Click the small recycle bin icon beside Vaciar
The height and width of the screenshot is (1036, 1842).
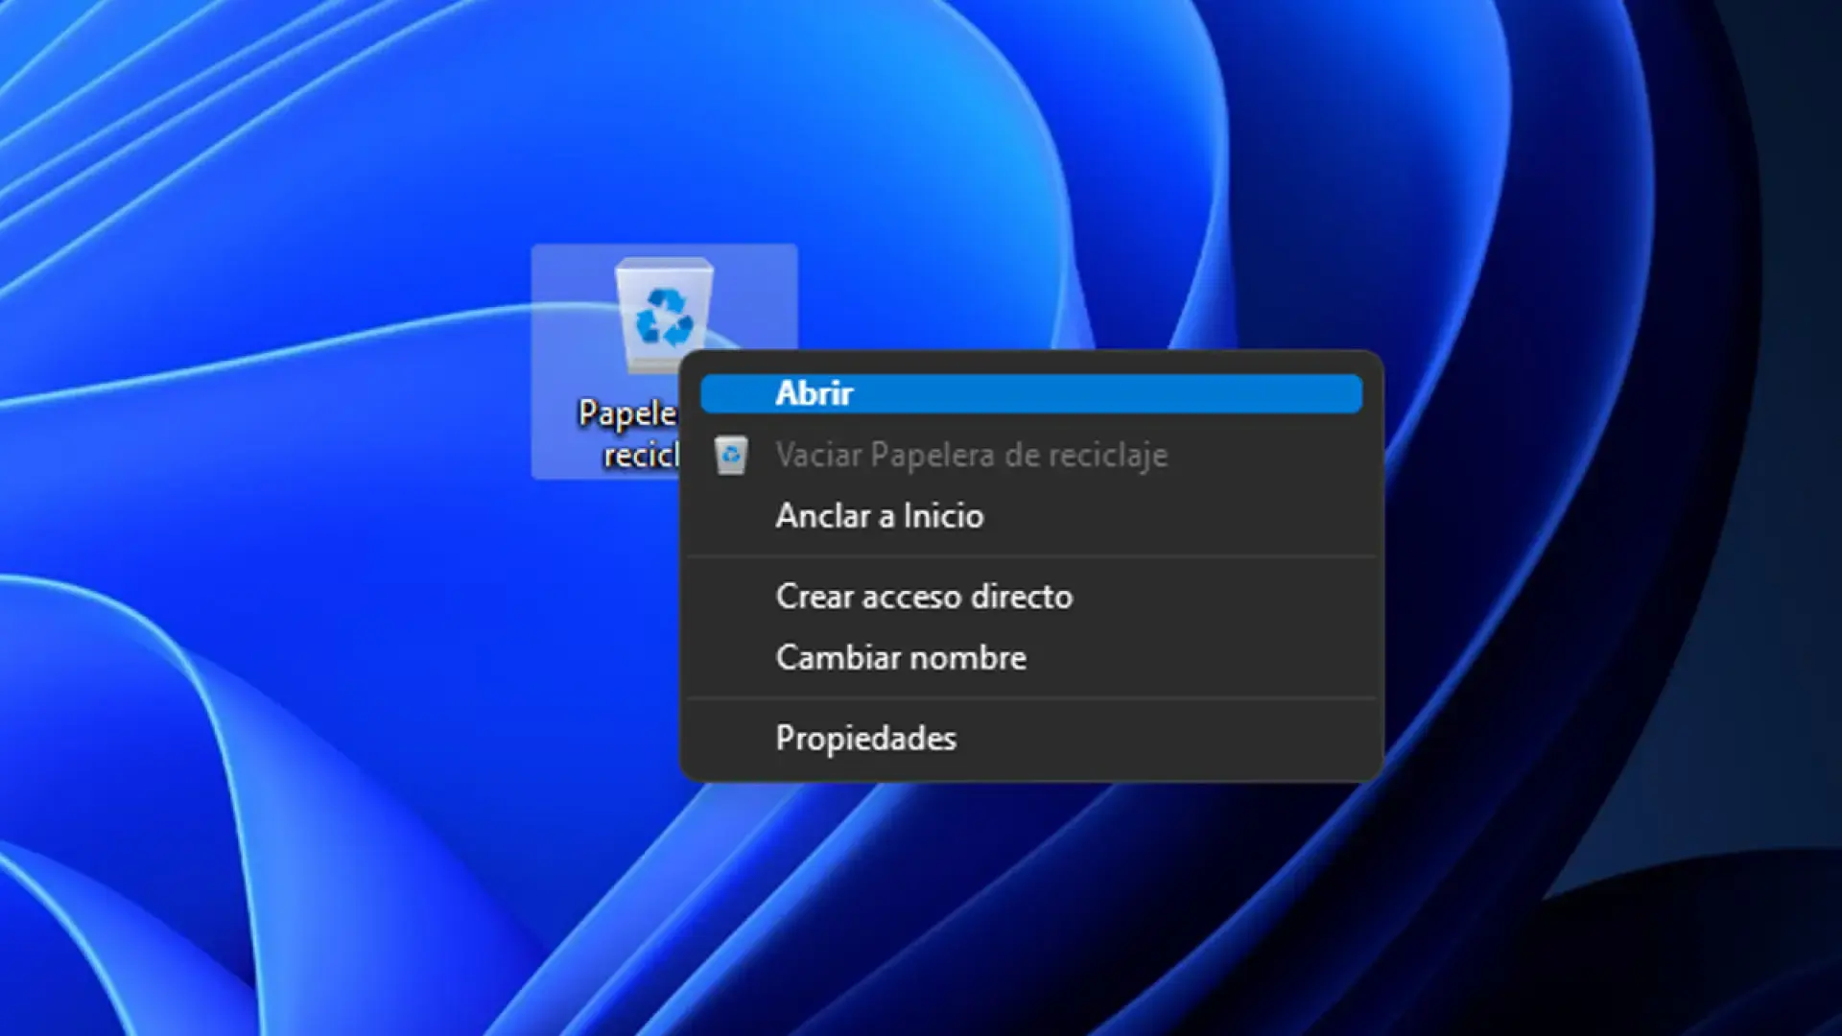732,456
